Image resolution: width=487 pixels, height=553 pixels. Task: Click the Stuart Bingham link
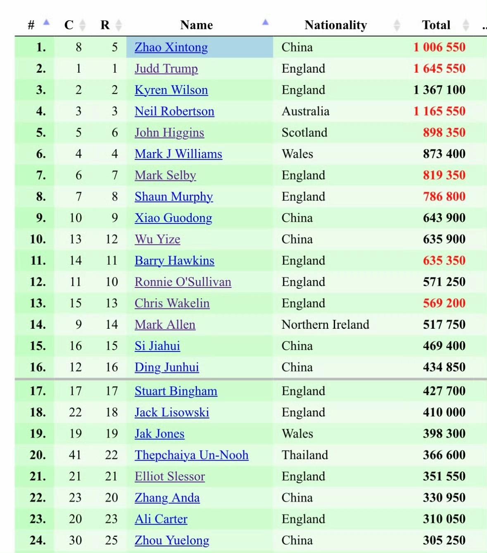(176, 391)
